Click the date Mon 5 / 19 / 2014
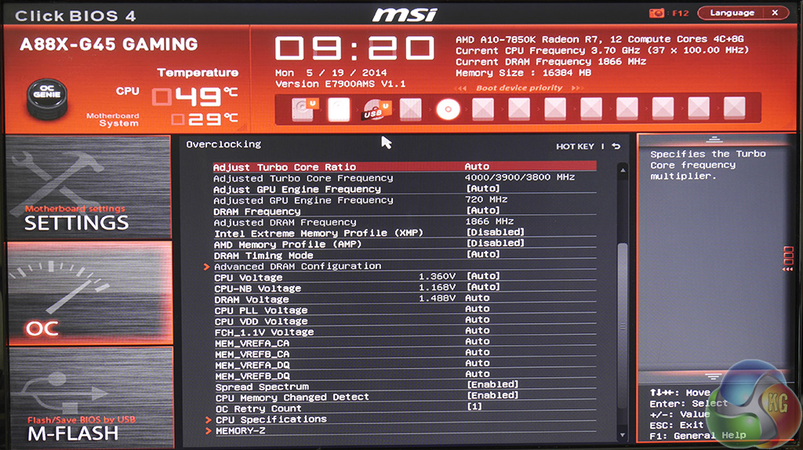803x450 pixels. pyautogui.click(x=331, y=73)
